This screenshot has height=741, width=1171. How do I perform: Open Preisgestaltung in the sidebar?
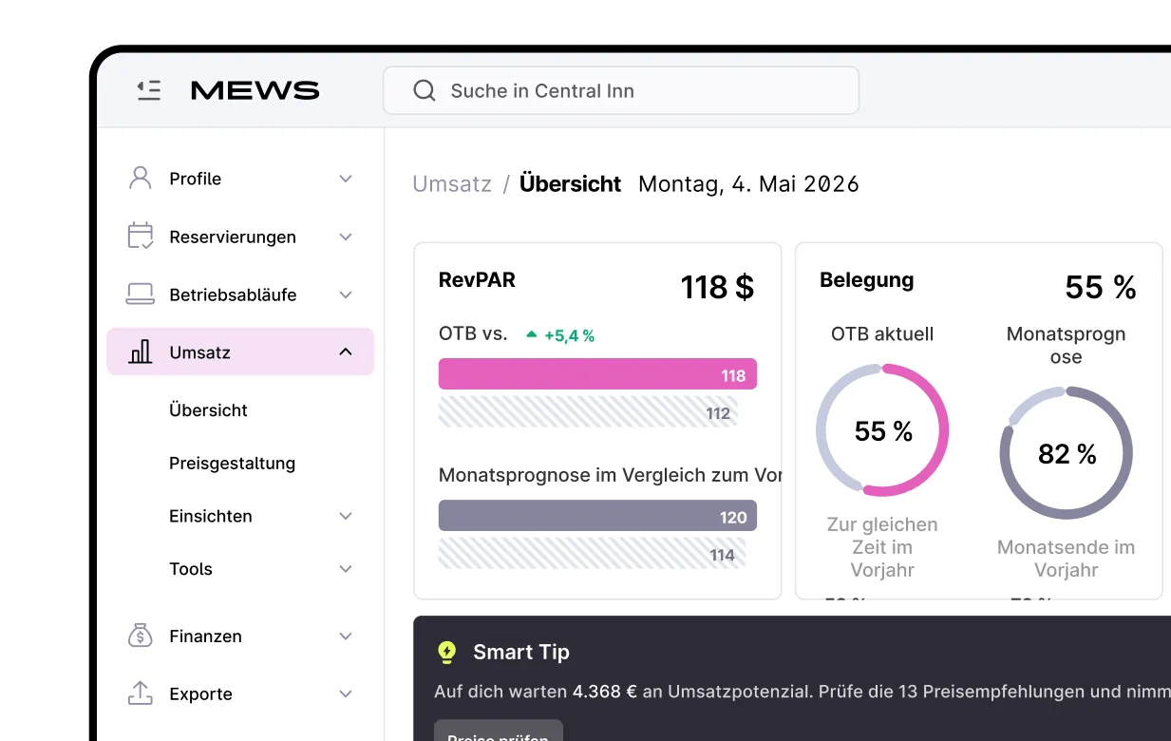coord(232,464)
